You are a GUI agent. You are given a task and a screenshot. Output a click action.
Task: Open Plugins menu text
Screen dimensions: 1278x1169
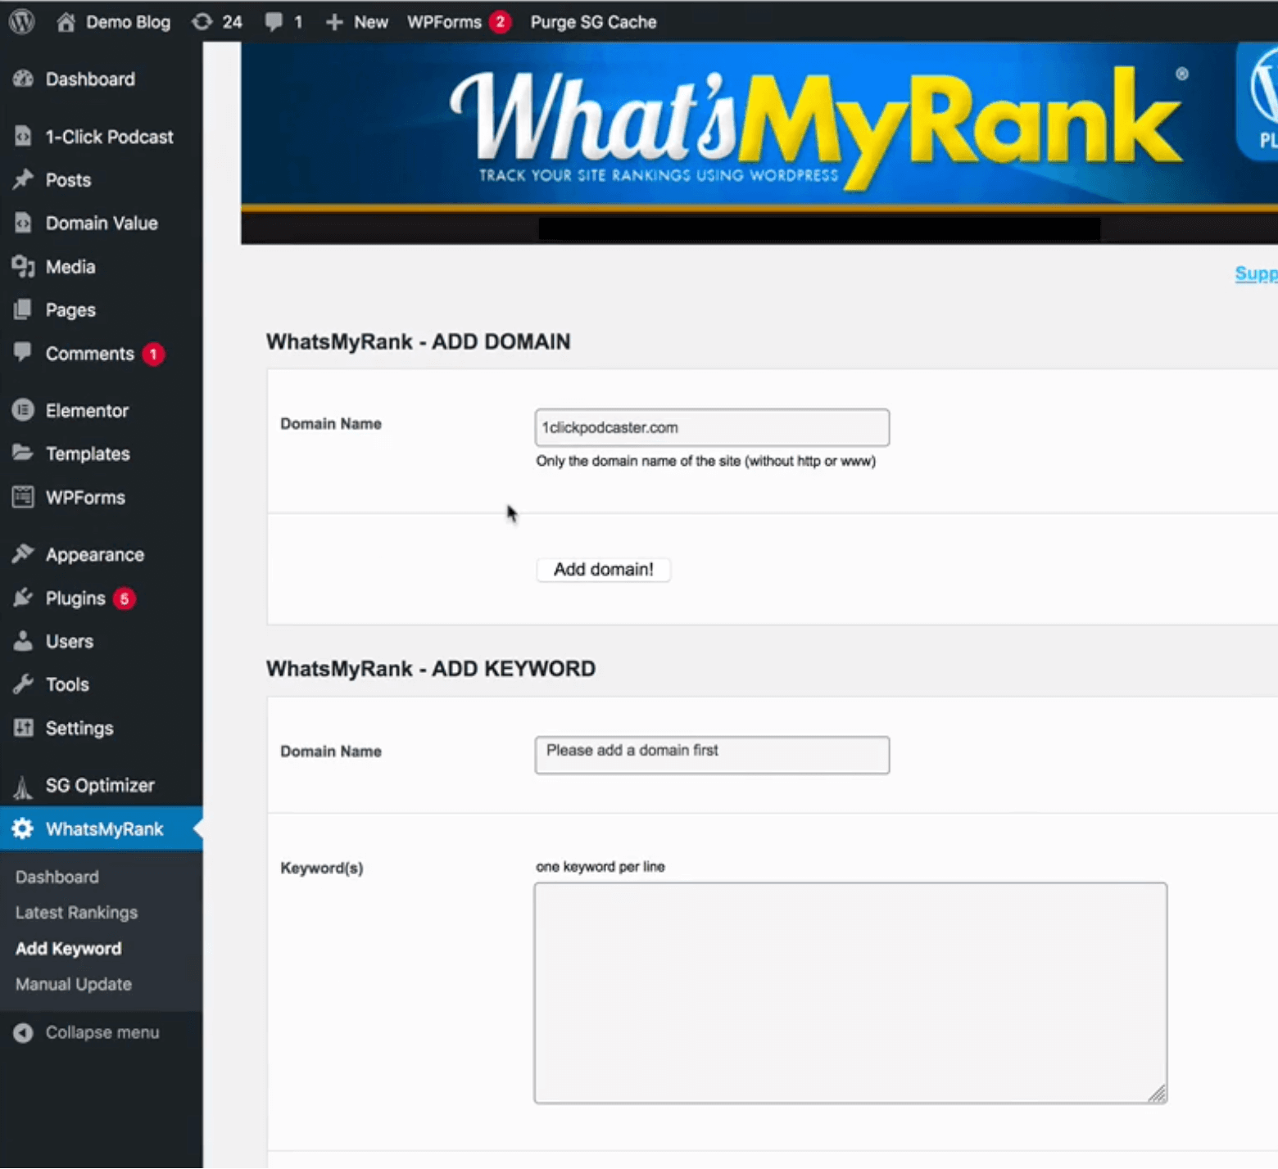pos(75,598)
